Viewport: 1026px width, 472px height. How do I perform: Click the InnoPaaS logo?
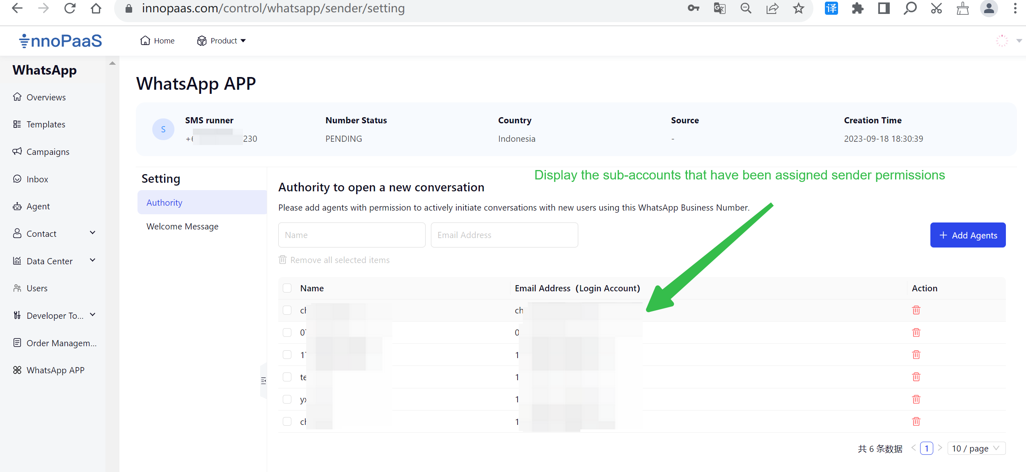coord(60,41)
